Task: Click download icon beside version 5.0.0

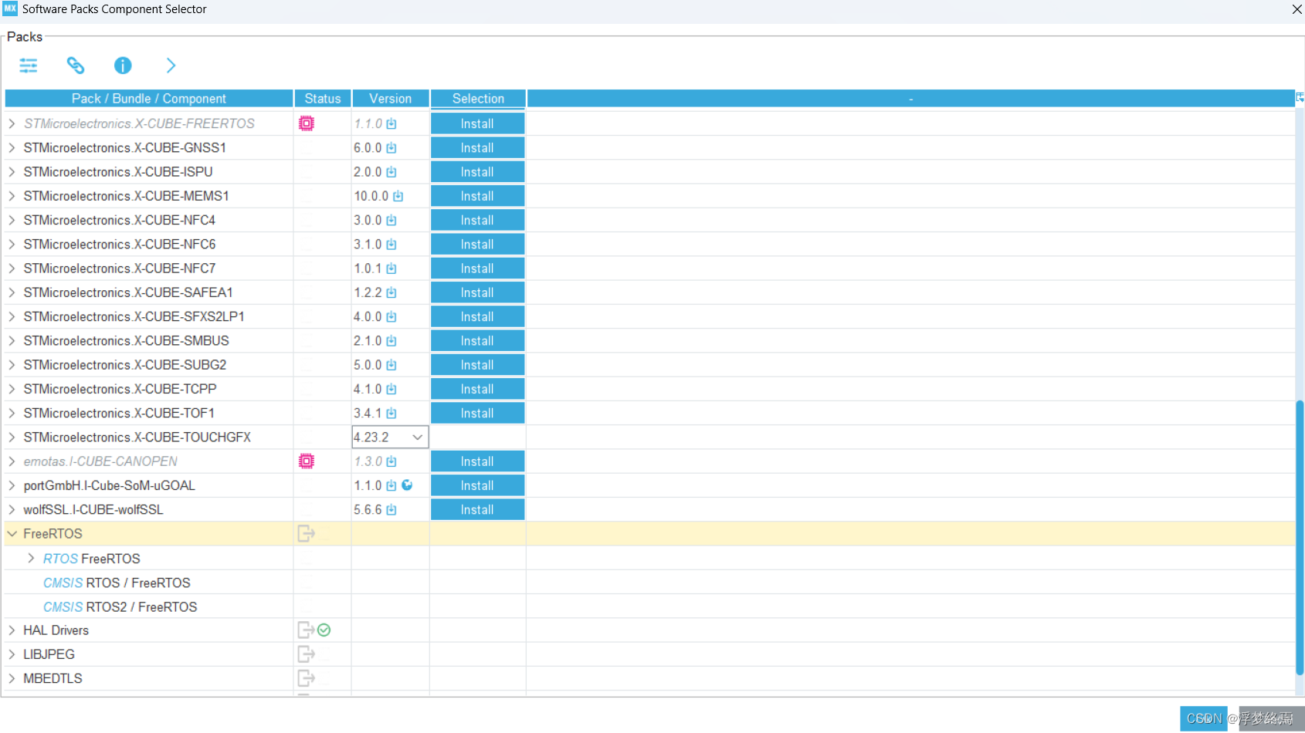Action: click(x=391, y=365)
